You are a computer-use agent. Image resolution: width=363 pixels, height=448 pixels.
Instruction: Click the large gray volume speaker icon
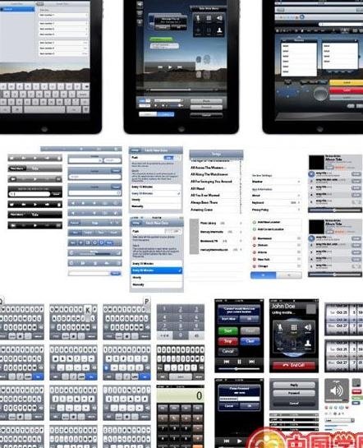337,390
